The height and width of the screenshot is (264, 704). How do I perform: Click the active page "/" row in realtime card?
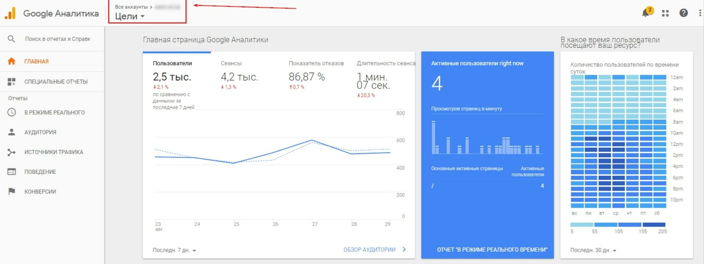point(487,186)
